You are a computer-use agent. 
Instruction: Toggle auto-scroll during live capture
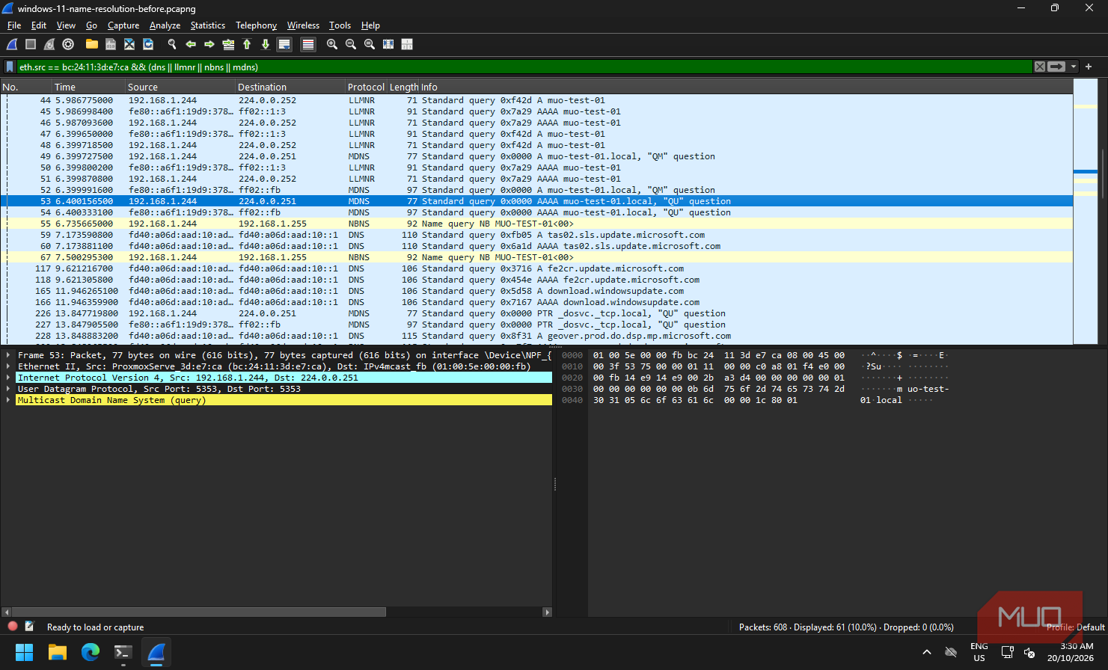pos(284,45)
